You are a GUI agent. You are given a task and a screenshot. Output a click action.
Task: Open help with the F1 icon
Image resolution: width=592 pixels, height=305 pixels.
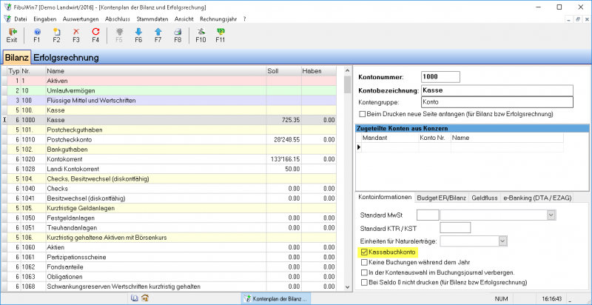point(36,35)
